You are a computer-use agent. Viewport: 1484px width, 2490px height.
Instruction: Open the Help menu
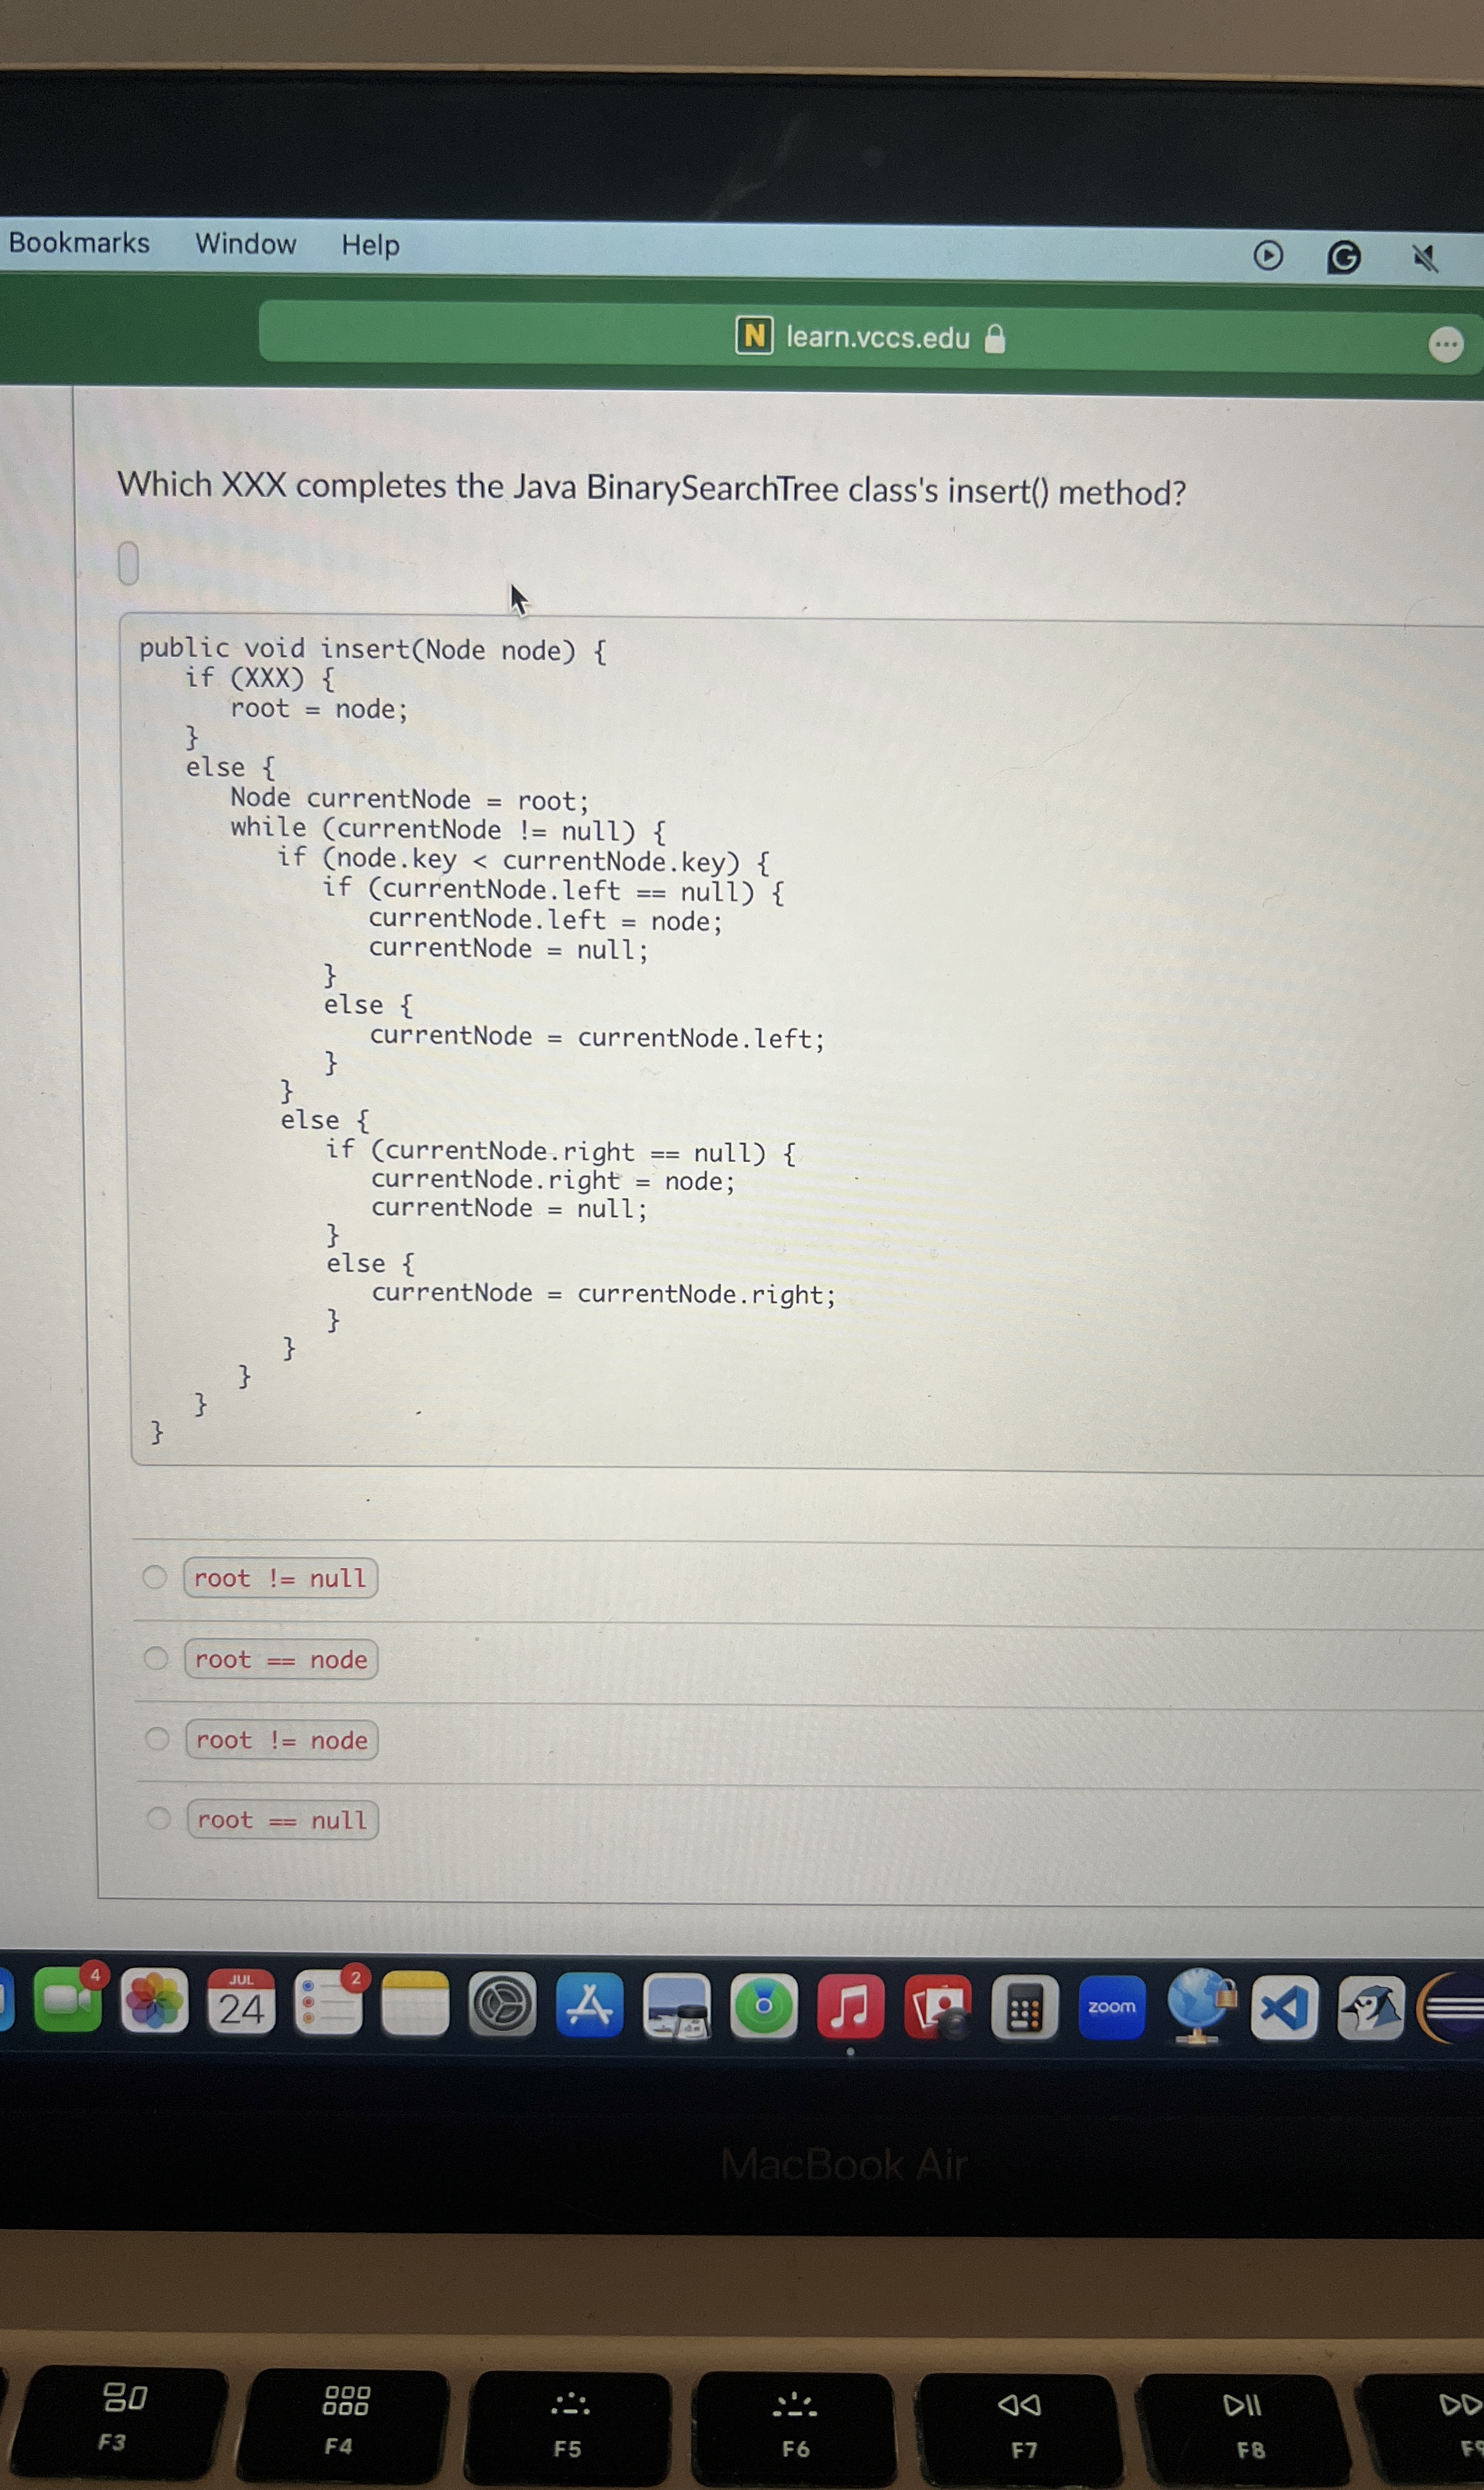point(370,245)
